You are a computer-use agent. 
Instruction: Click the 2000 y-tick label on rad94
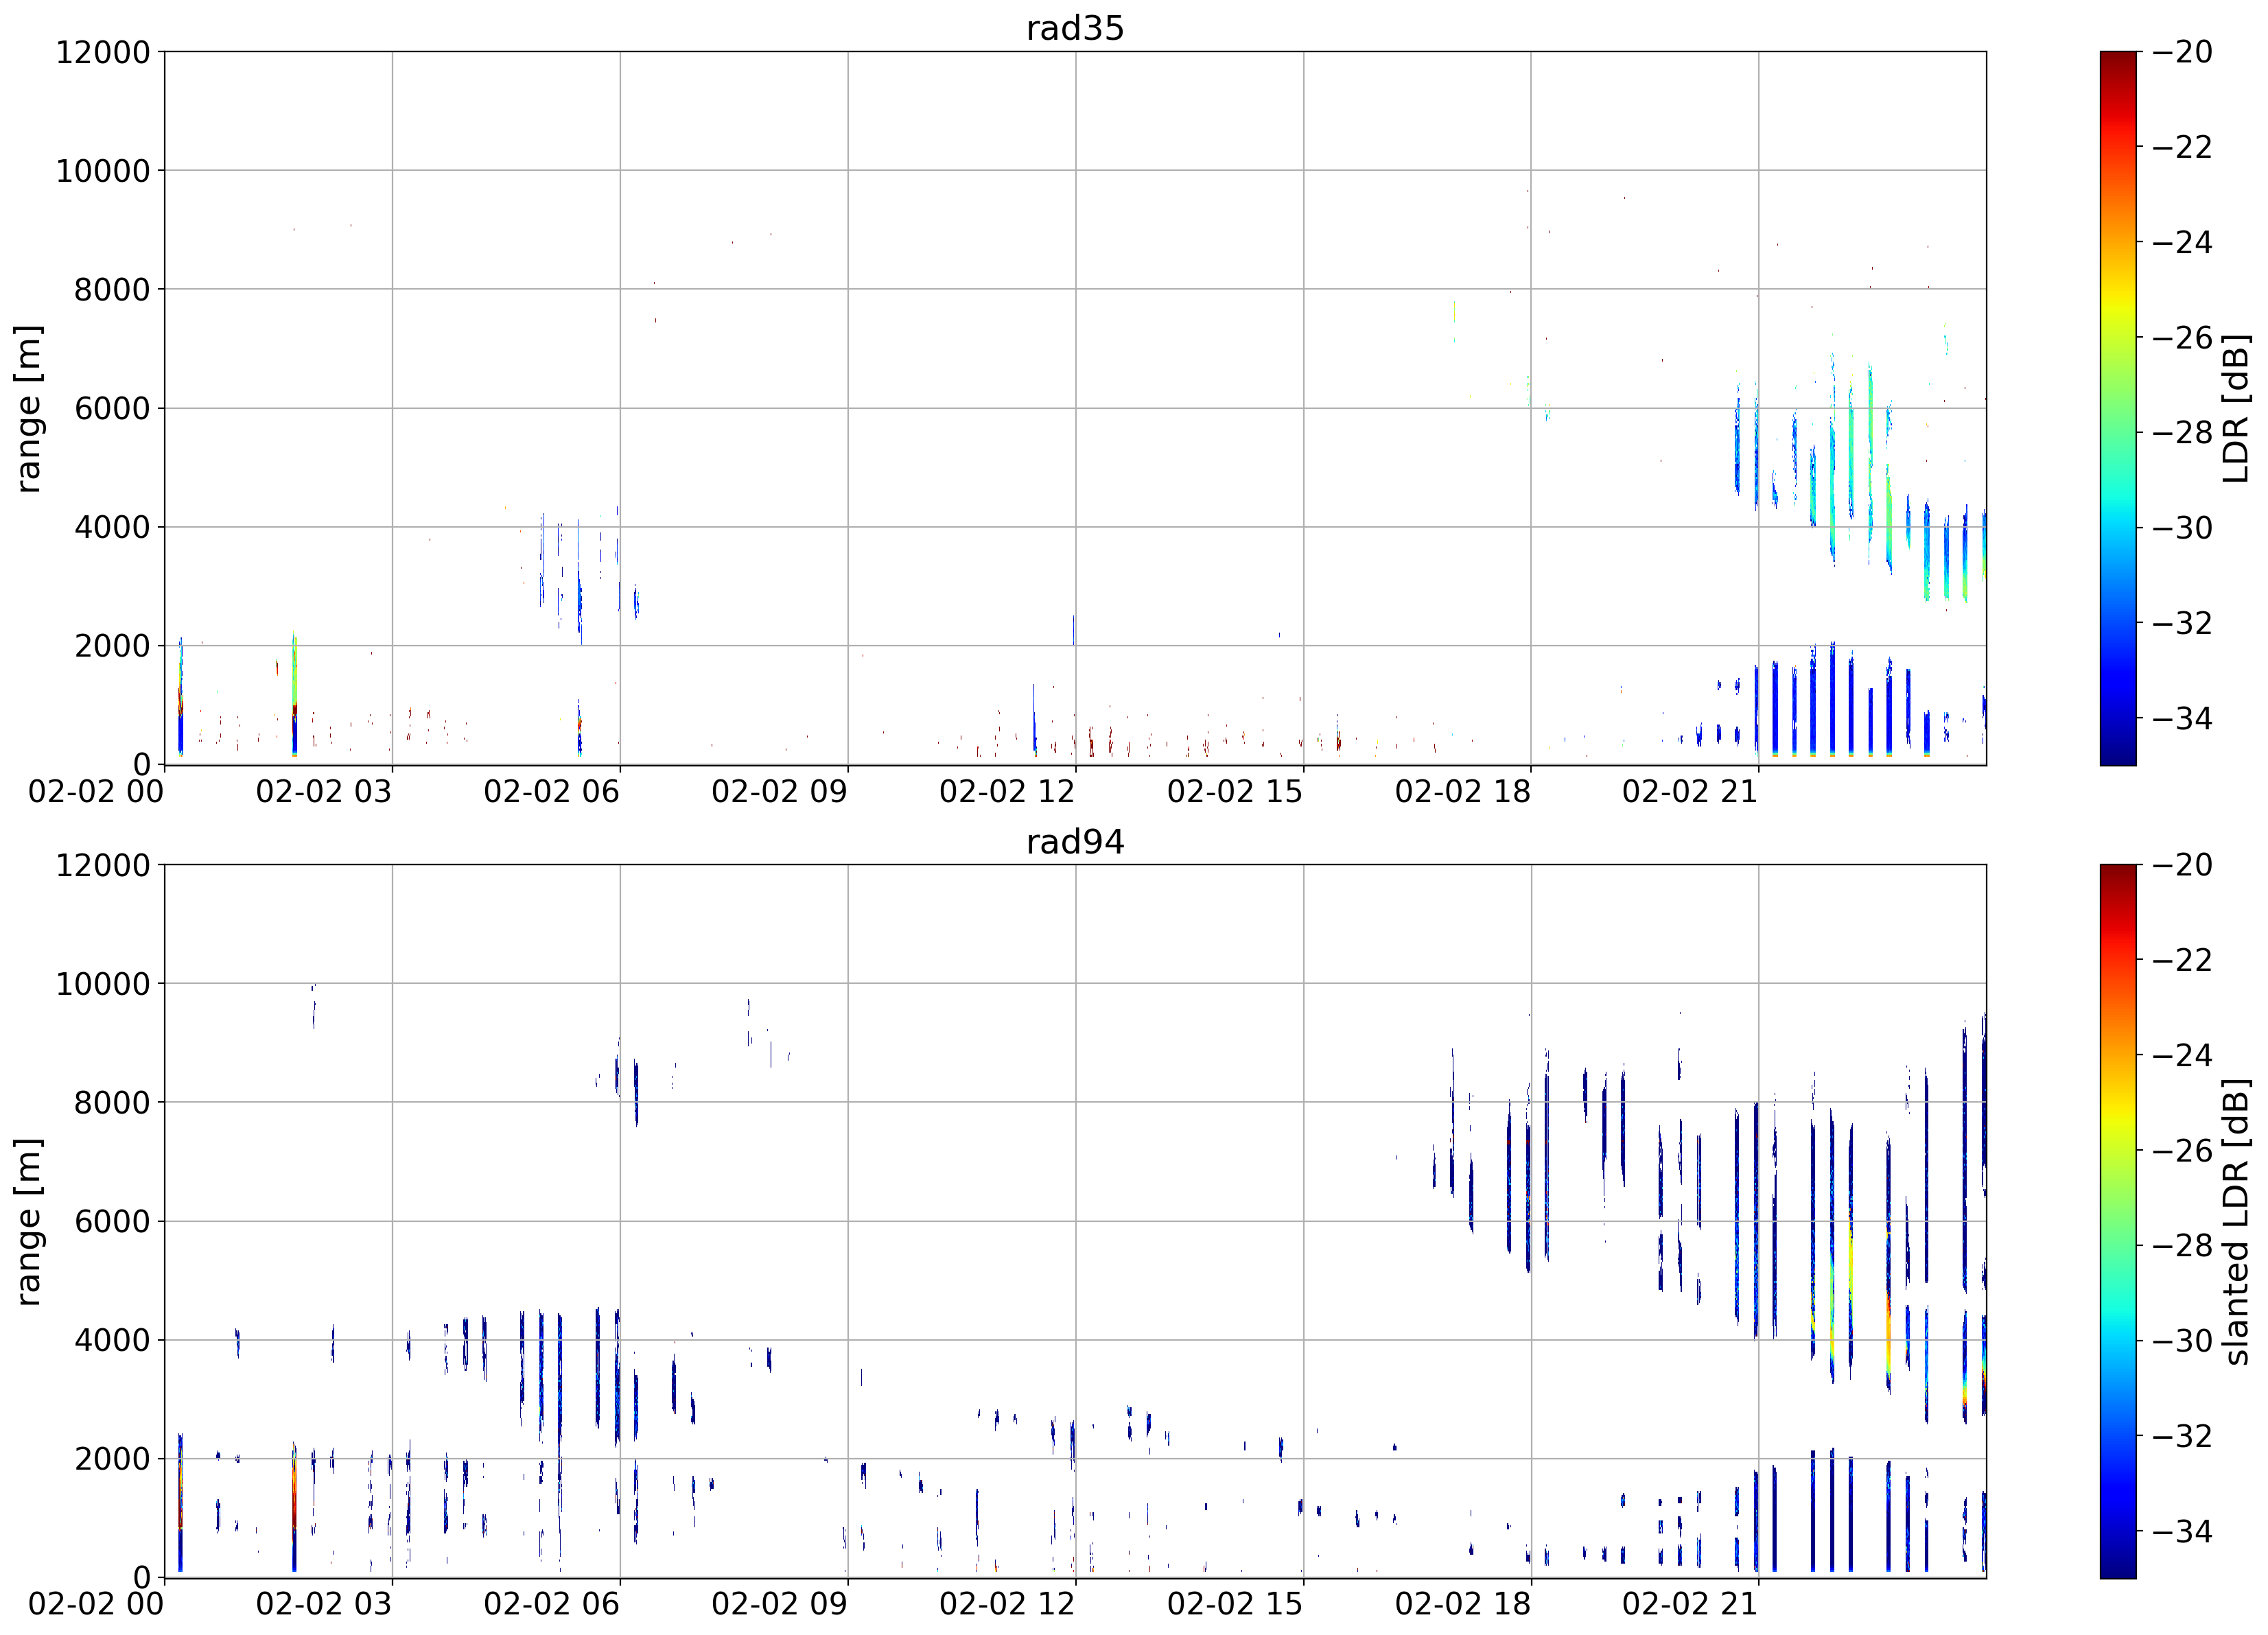pyautogui.click(x=113, y=1459)
